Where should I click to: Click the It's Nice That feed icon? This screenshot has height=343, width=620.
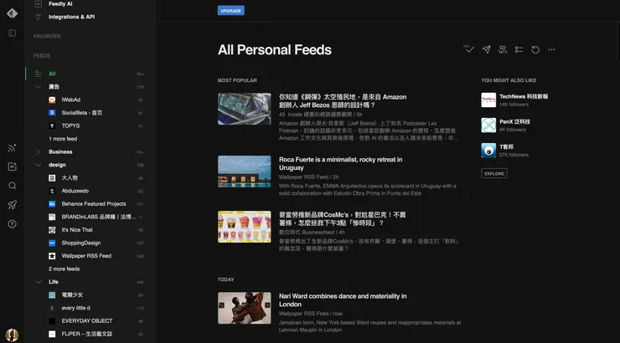[52, 230]
